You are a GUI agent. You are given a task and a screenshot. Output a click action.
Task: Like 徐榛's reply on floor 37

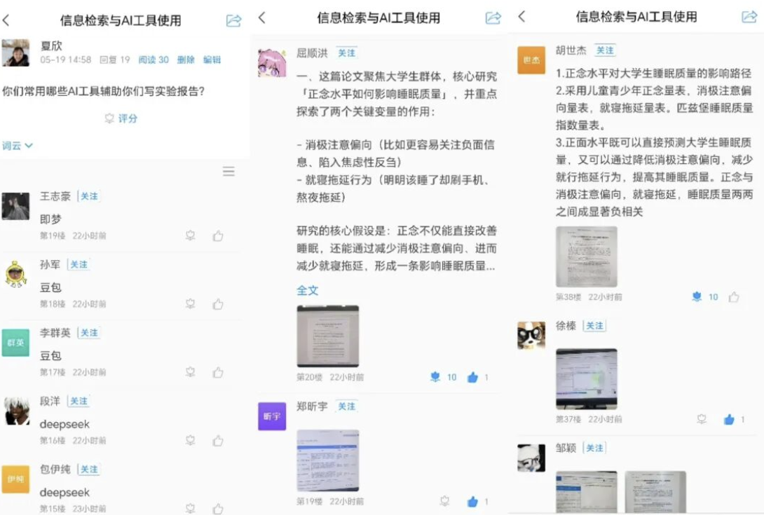pos(729,419)
